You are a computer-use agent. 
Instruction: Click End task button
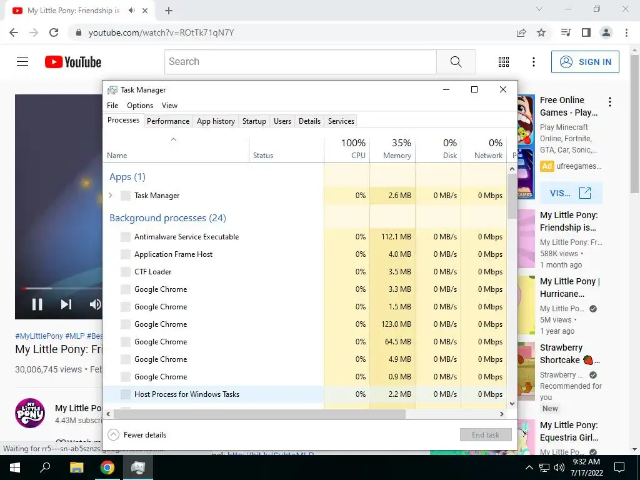click(486, 435)
